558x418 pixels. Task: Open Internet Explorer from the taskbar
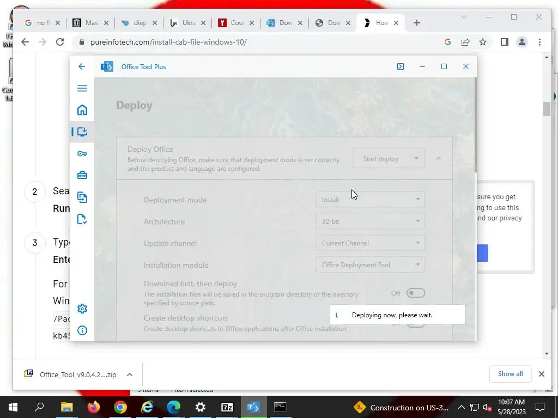coord(147,407)
